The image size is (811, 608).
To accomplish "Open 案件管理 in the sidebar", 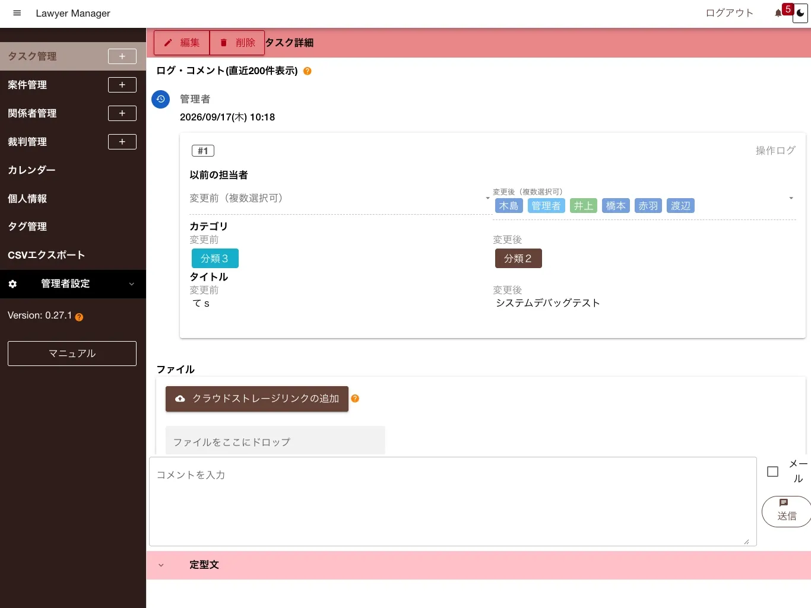I will [27, 85].
